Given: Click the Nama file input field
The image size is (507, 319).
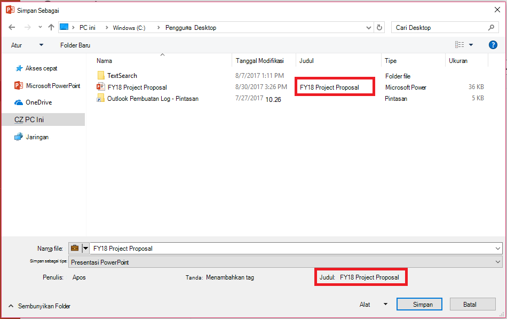Looking at the screenshot, I should click(x=291, y=249).
